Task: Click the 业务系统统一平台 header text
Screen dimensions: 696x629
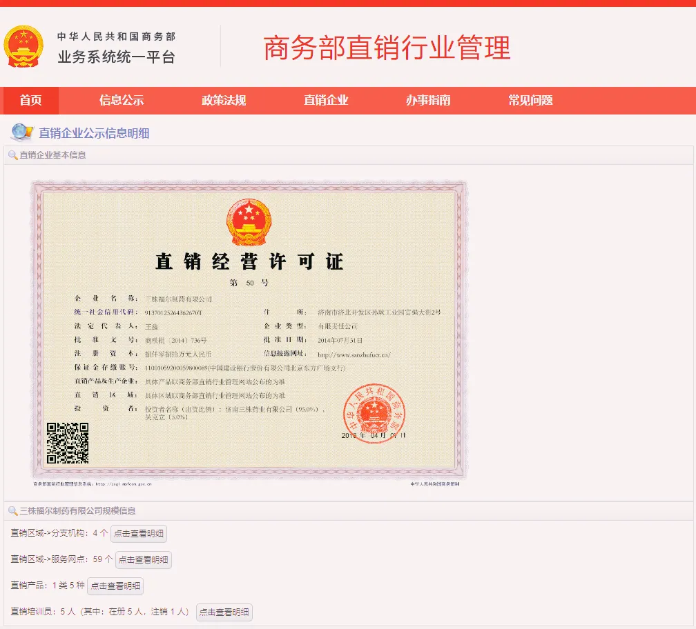Action: 116,57
